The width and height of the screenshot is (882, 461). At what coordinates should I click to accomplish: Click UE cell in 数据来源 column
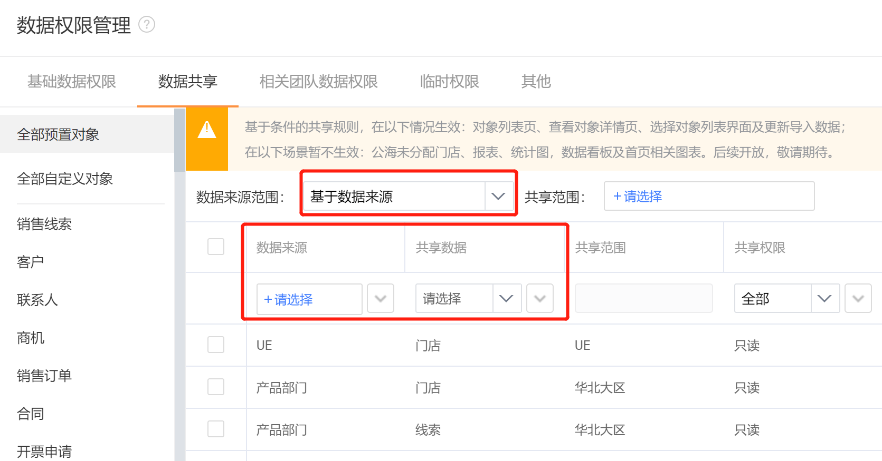264,346
